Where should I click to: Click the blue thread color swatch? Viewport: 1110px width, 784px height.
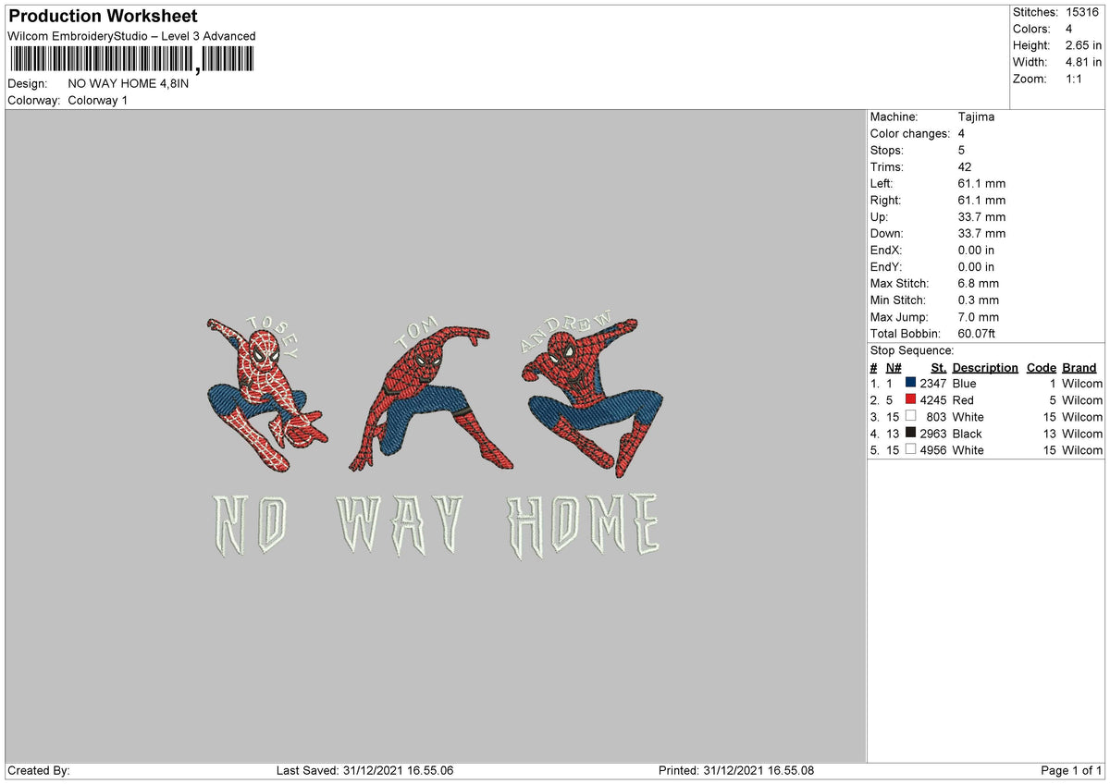(910, 383)
